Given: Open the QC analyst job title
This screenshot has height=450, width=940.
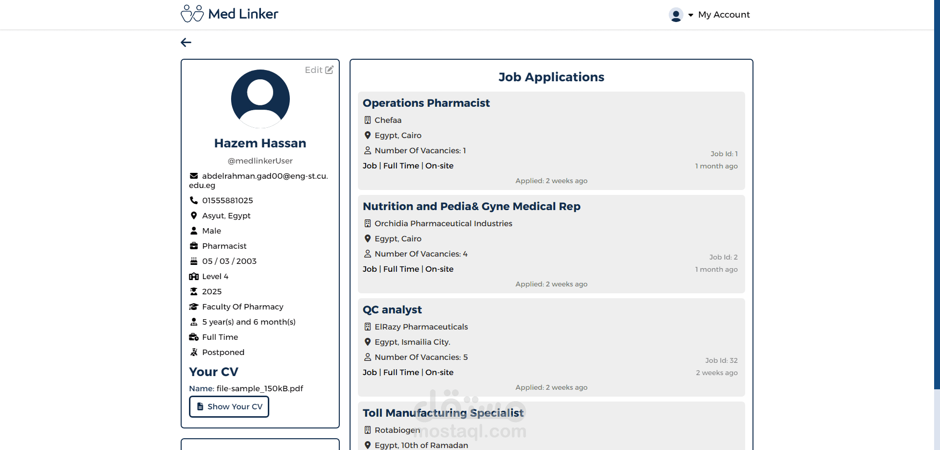Looking at the screenshot, I should [x=392, y=309].
